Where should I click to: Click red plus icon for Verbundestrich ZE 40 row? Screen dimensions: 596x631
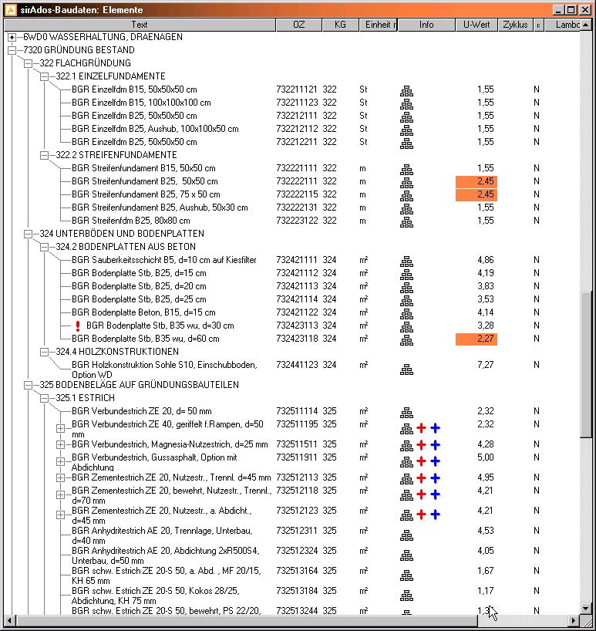[421, 428]
